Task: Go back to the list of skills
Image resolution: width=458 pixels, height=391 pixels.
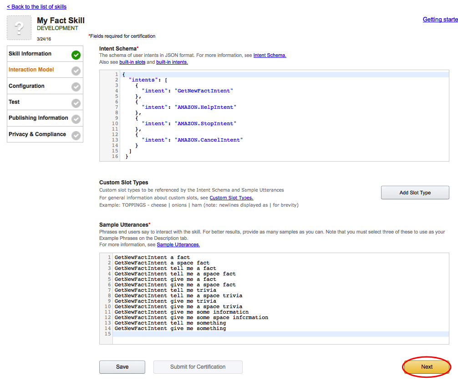Action: [x=36, y=7]
